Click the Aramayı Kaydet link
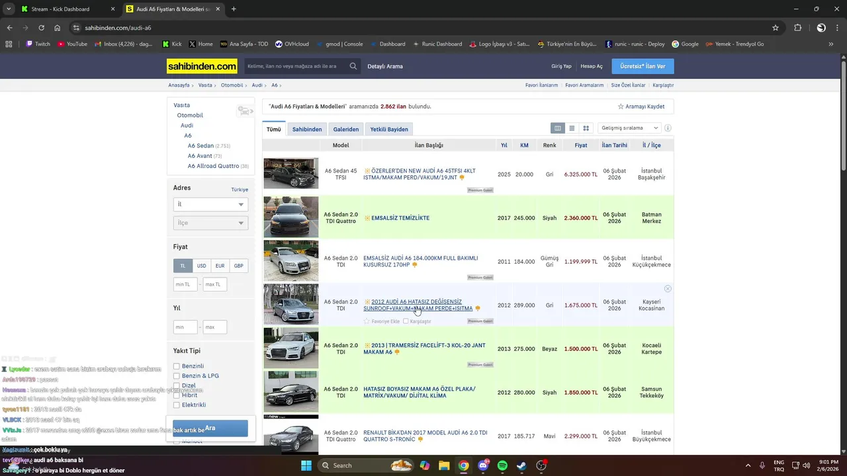This screenshot has height=476, width=847. point(645,106)
